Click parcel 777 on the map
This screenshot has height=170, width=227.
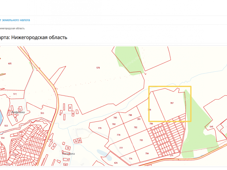(x=121, y=148)
